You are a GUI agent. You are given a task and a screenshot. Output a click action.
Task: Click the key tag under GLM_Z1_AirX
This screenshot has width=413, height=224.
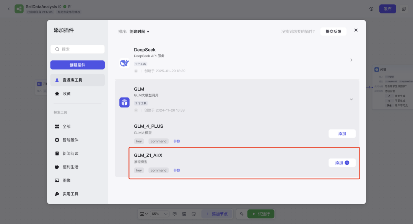click(139, 170)
